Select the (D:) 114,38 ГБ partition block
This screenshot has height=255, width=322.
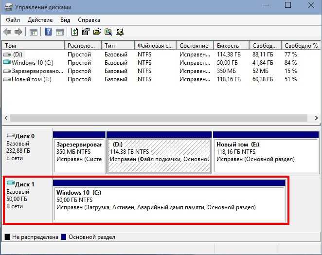pos(159,152)
